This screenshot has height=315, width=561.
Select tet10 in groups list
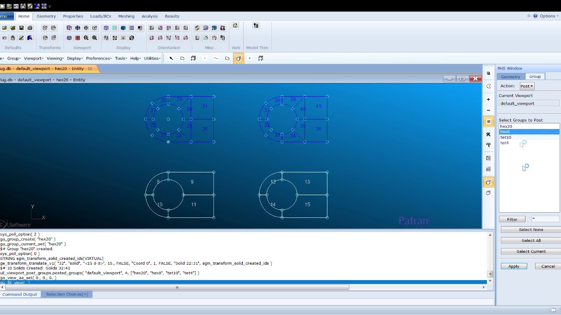pyautogui.click(x=529, y=137)
